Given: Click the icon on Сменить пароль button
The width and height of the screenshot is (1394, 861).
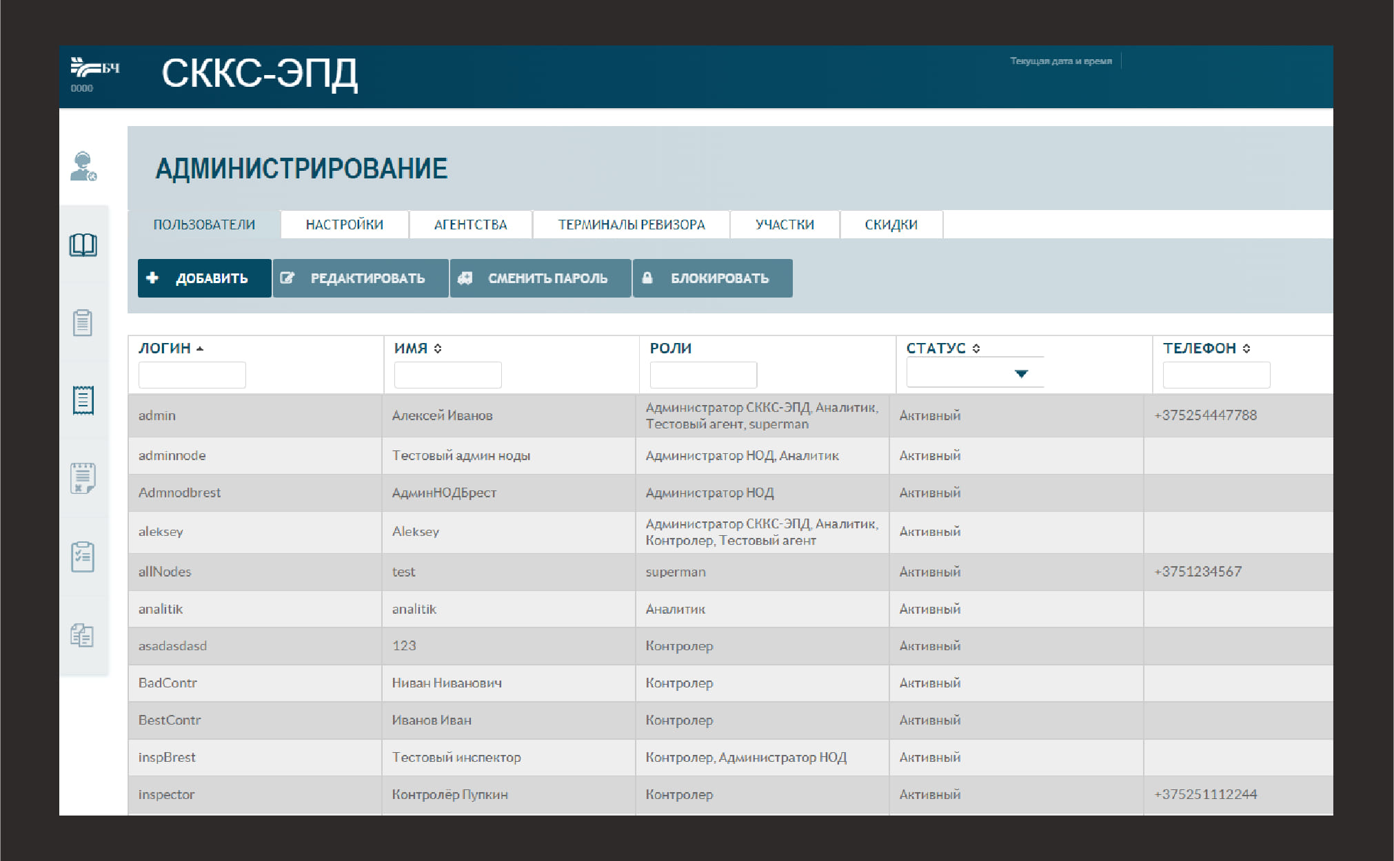Looking at the screenshot, I should [x=465, y=278].
